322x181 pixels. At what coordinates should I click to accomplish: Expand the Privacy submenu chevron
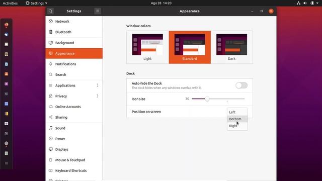point(97,96)
